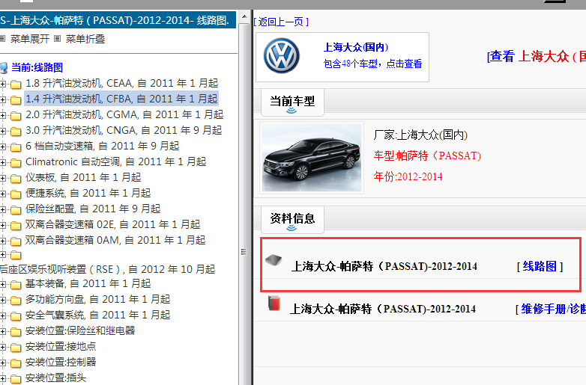Select 1.4 升汽油发动机, CFBA tree item
586x385 pixels.
[x=121, y=99]
